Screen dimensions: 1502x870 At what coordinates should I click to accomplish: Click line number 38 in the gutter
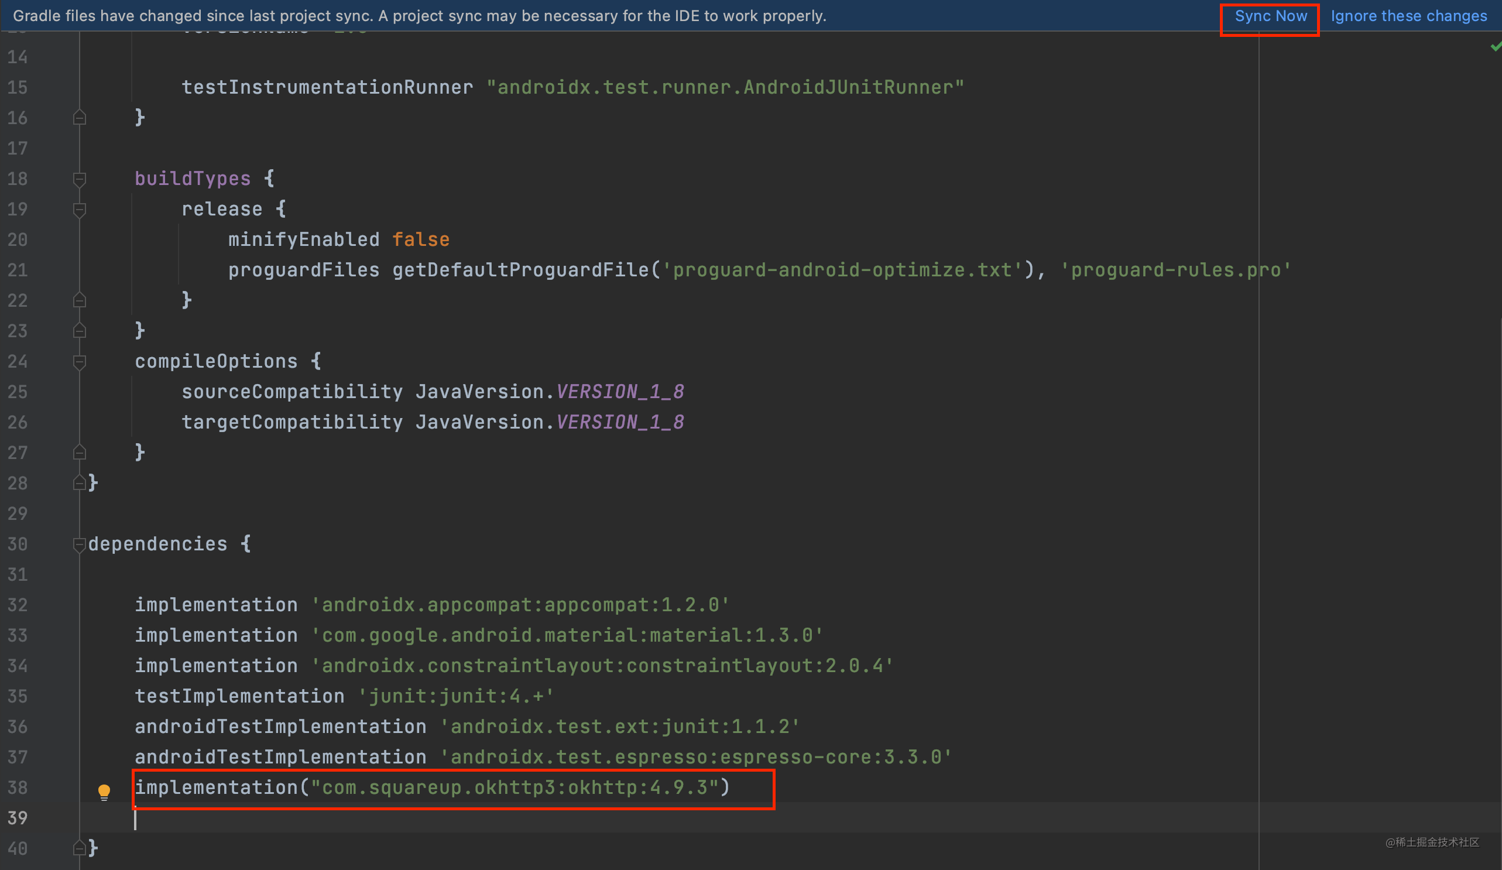tap(18, 787)
